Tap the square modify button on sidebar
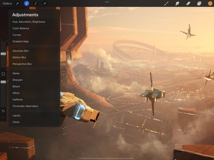Screen dimensions: 214x160 3,74
